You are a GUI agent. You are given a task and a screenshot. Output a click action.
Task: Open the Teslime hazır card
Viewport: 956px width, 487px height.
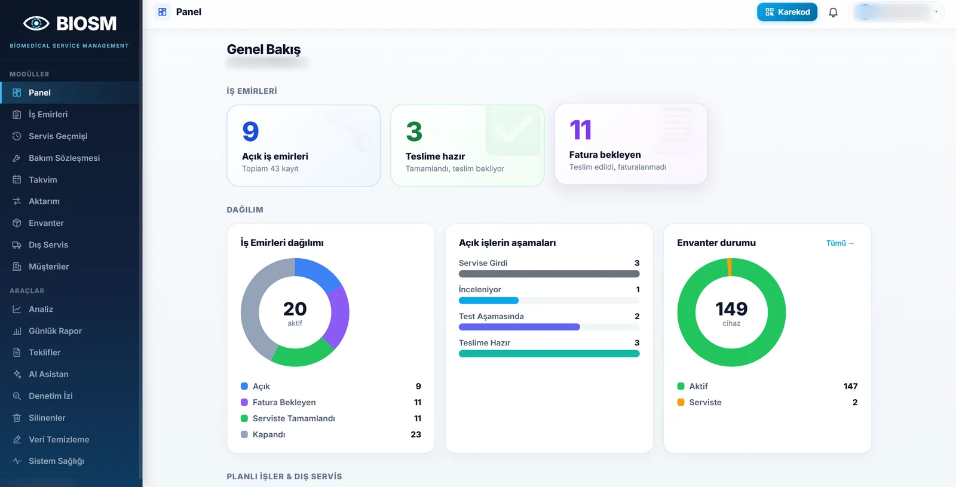pyautogui.click(x=467, y=146)
